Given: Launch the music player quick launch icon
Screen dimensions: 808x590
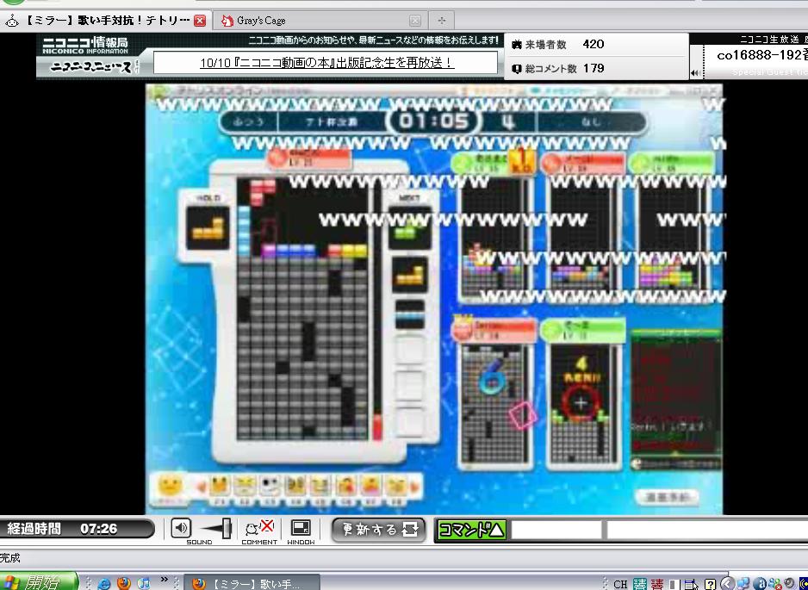Looking at the screenshot, I should [x=144, y=583].
